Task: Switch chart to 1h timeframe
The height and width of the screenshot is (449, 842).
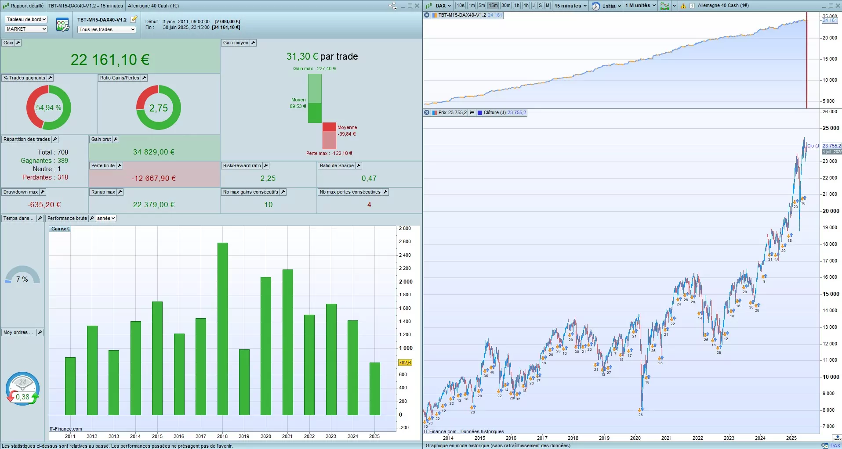Action: click(x=517, y=5)
